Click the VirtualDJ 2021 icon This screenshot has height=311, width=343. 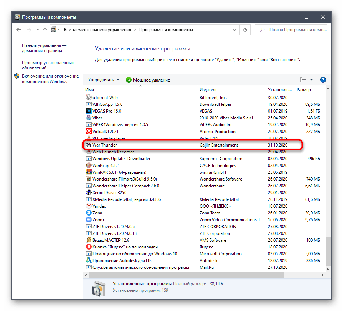point(89,132)
